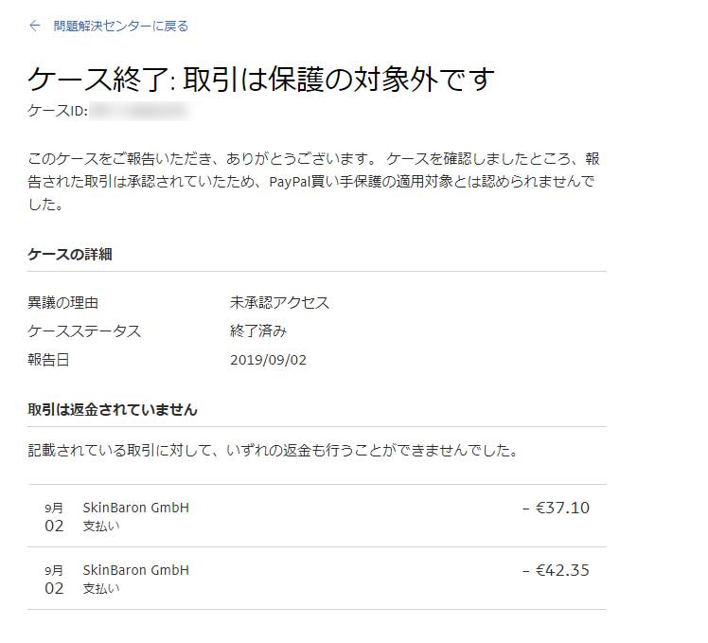Screen dimensions: 708x643
Task: Select the ケース終了 page heading
Action: point(261,80)
